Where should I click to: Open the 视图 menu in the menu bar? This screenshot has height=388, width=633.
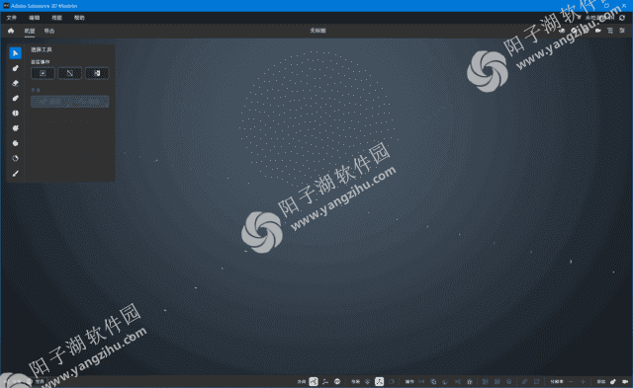(x=57, y=18)
